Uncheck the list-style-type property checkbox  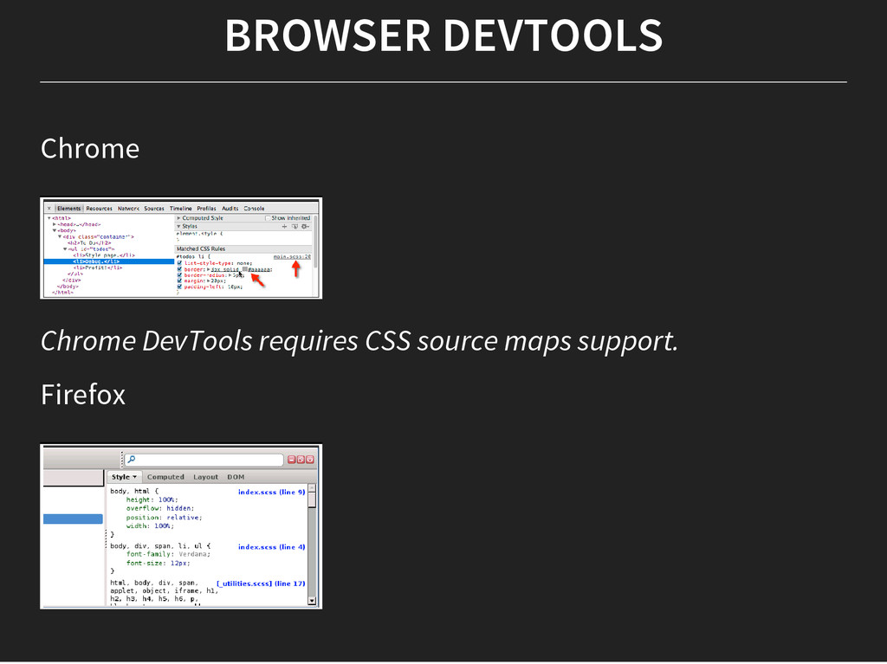(180, 263)
